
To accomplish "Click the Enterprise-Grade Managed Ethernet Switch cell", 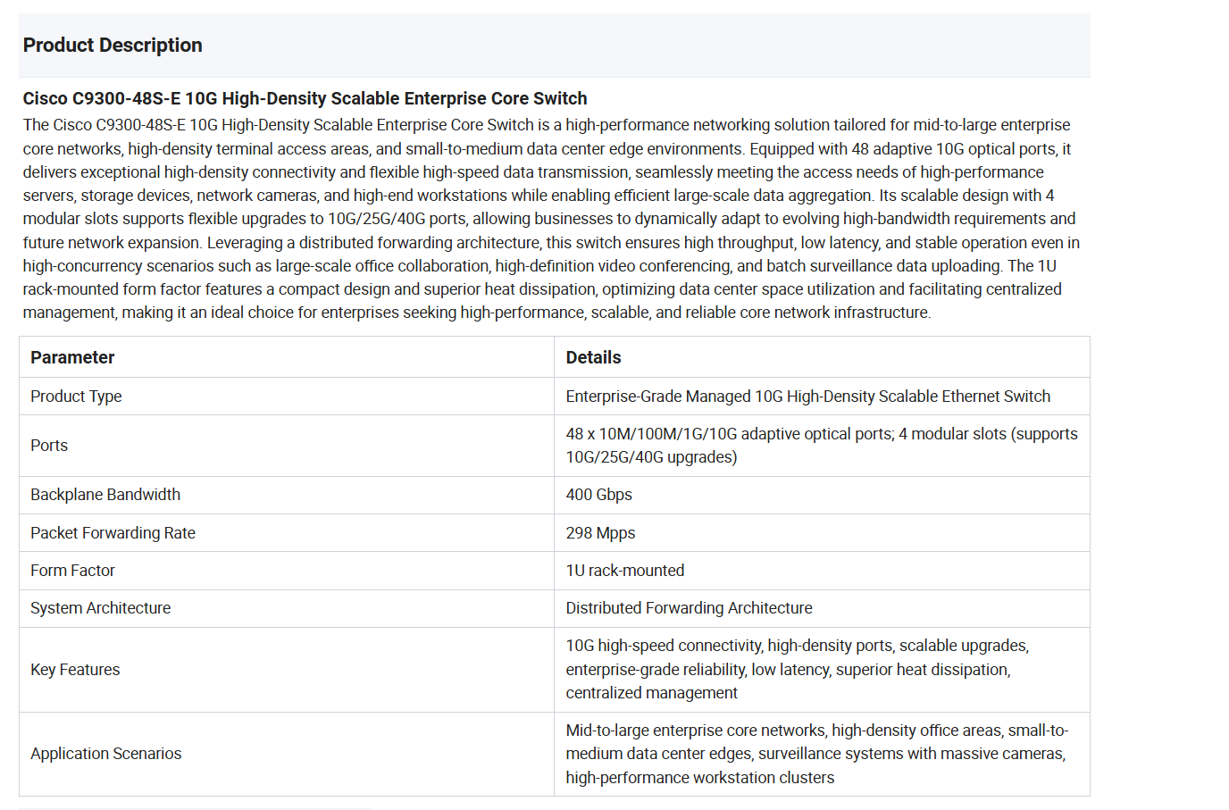I will click(807, 397).
